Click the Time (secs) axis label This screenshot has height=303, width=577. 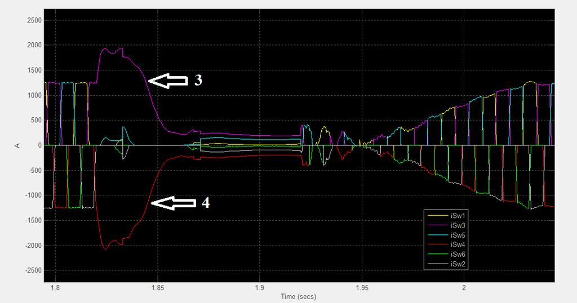tap(299, 296)
